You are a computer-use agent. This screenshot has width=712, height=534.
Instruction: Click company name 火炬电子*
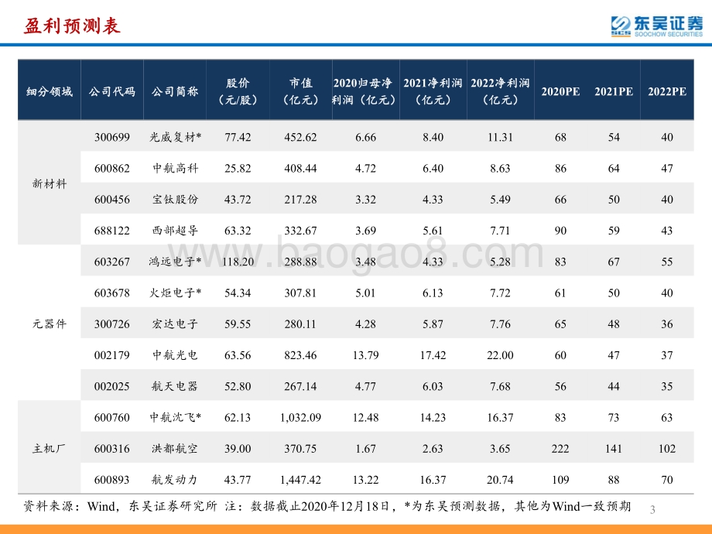(x=175, y=293)
